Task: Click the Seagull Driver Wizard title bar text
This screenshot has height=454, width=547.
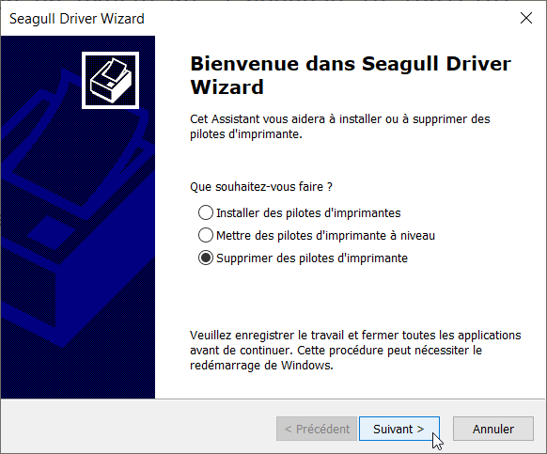Action: (77, 19)
